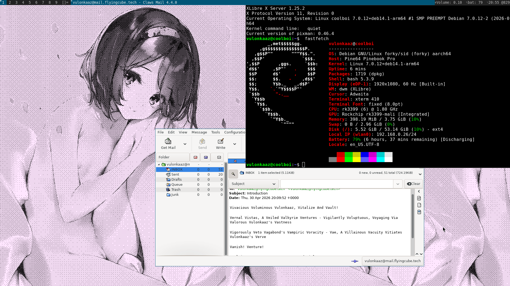Select the Trash folder
510x286 pixels.
coord(190,190)
